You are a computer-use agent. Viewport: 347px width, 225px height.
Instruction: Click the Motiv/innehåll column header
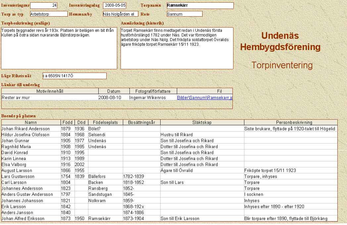50,91
